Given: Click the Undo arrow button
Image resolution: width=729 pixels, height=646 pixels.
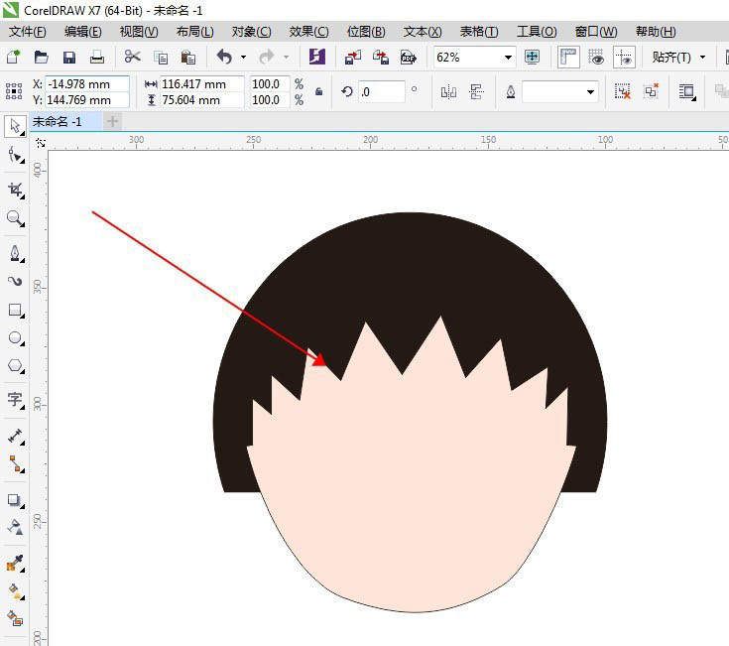Looking at the screenshot, I should coord(224,58).
